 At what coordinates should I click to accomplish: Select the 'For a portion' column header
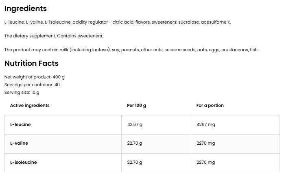coord(210,105)
